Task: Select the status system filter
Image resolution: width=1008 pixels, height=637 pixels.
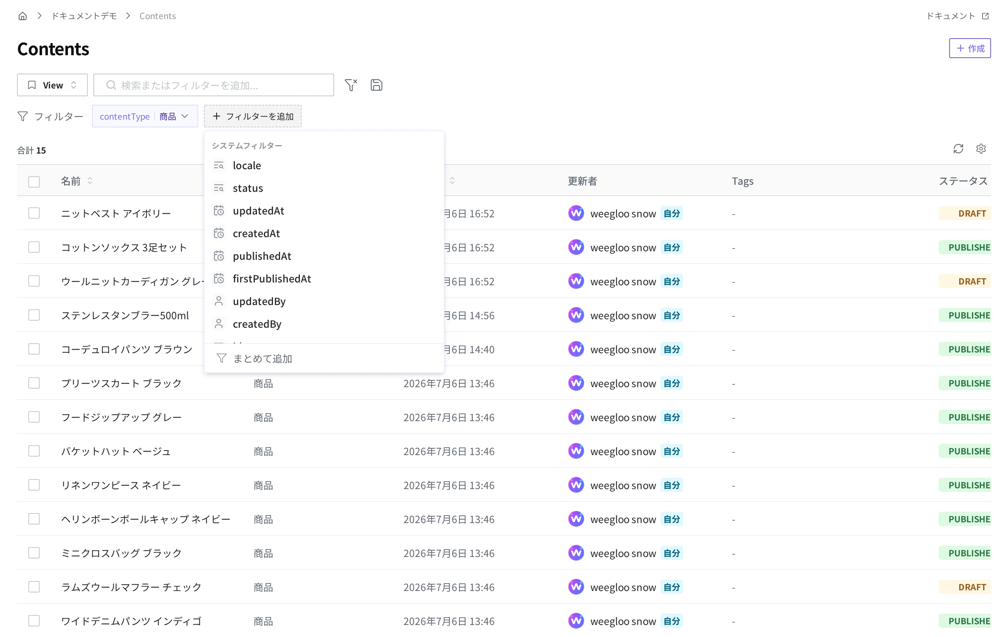Action: [x=324, y=188]
